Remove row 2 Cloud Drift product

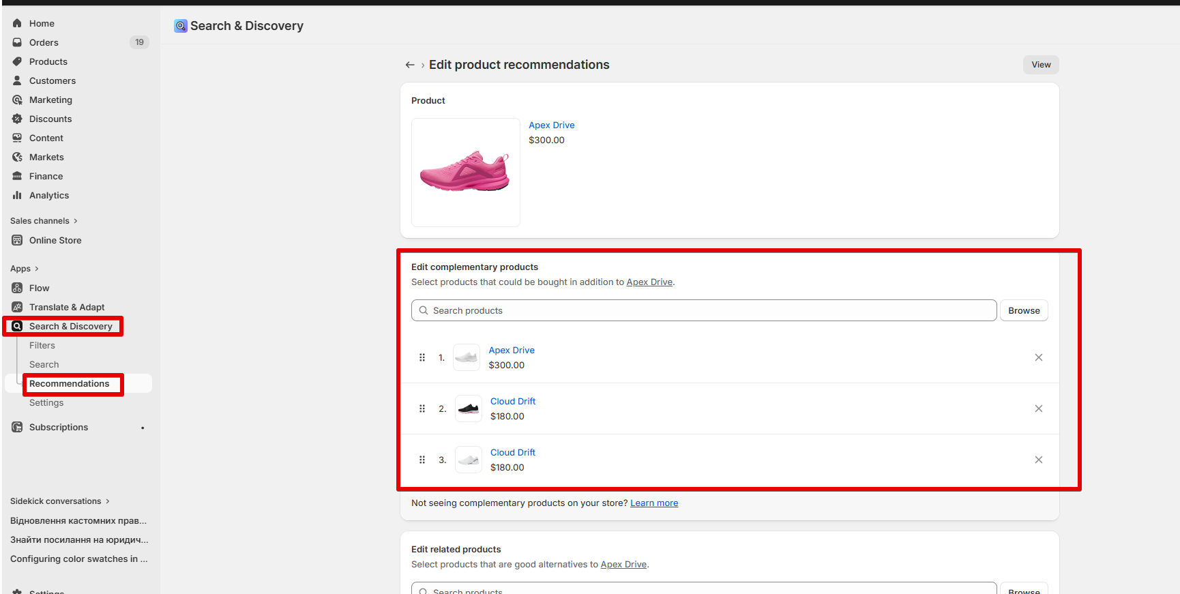[x=1039, y=409]
